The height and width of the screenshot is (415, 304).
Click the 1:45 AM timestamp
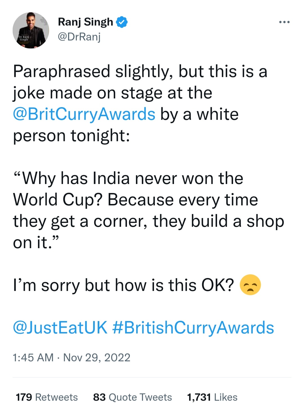click(33, 358)
